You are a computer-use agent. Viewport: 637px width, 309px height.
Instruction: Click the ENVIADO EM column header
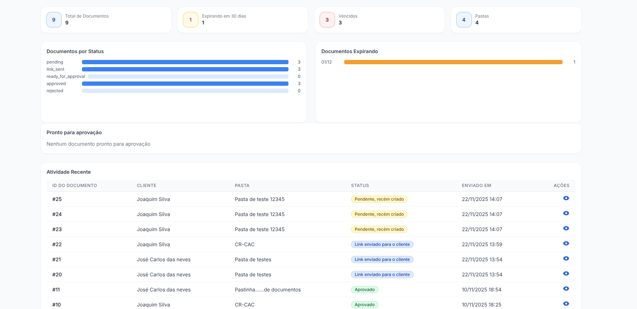[x=477, y=186]
